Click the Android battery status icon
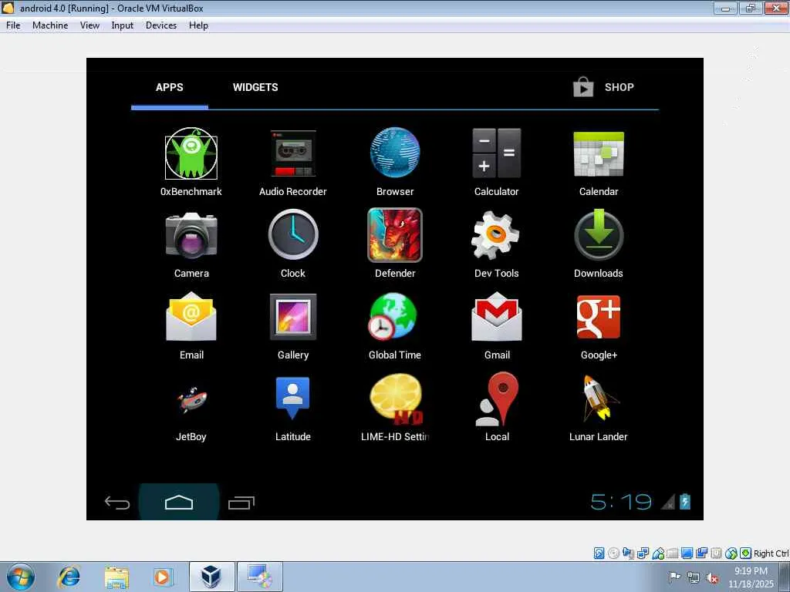This screenshot has height=592, width=790. click(x=685, y=501)
